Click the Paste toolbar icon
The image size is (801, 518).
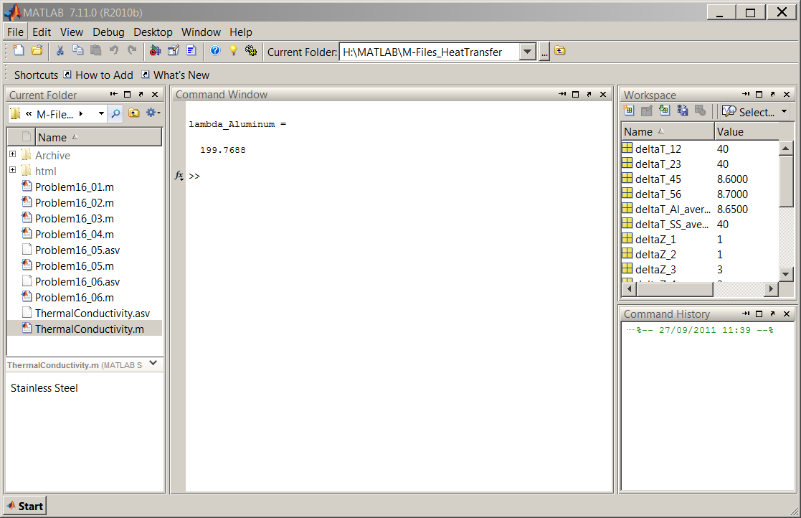click(95, 50)
